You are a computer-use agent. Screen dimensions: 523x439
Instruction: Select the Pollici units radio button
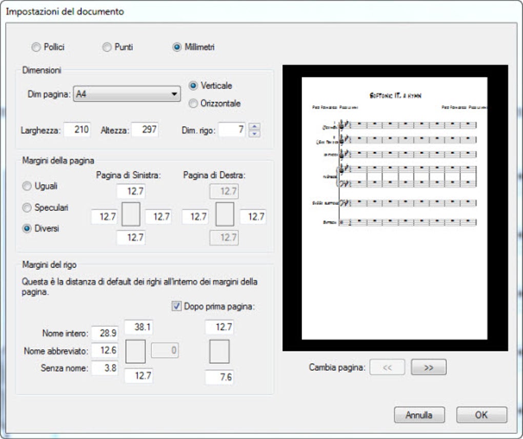(x=36, y=47)
